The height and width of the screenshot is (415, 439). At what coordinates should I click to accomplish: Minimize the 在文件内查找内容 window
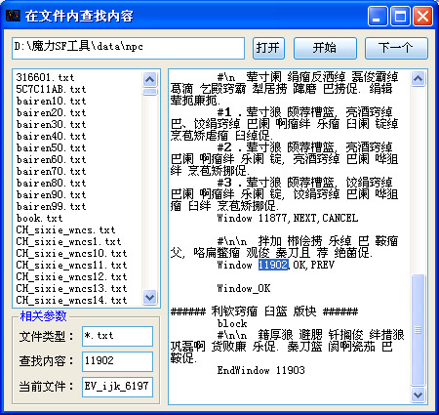(x=378, y=16)
